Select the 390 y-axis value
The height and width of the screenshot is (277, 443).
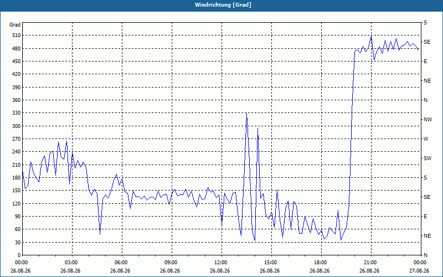coord(17,88)
